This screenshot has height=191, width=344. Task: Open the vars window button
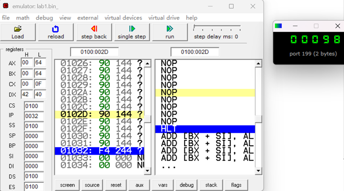coord(163,185)
